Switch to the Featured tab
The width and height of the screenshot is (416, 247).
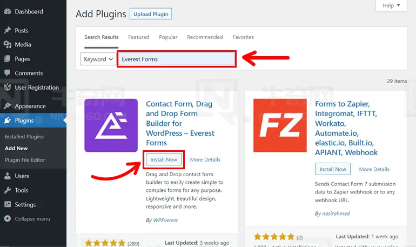138,37
